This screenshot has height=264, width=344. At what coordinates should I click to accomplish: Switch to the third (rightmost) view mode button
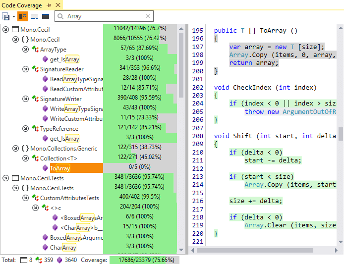point(45,16)
